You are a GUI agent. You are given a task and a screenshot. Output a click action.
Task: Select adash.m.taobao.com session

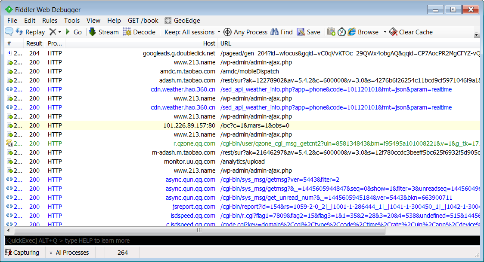pyautogui.click(x=242, y=80)
